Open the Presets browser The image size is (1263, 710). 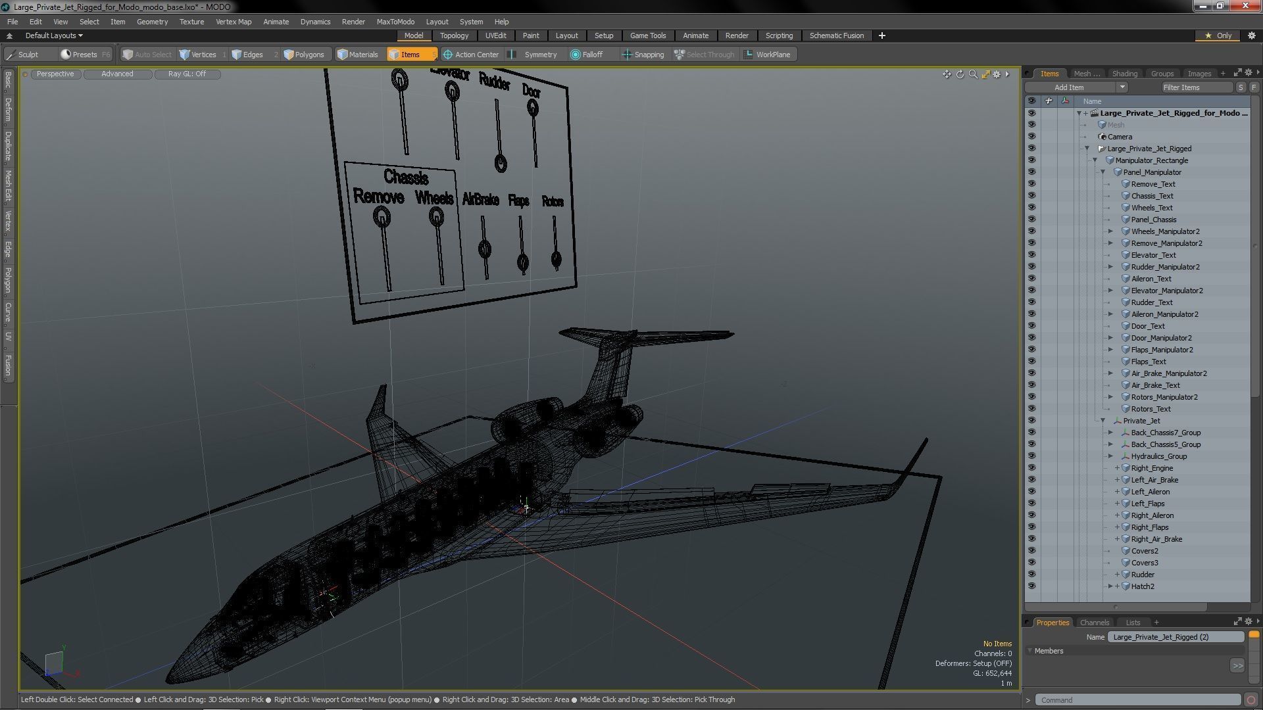(x=84, y=55)
